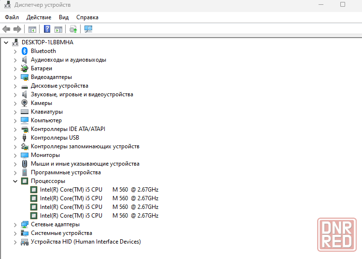
Task: Click the mouse icon for Мыши category
Action: (25, 164)
